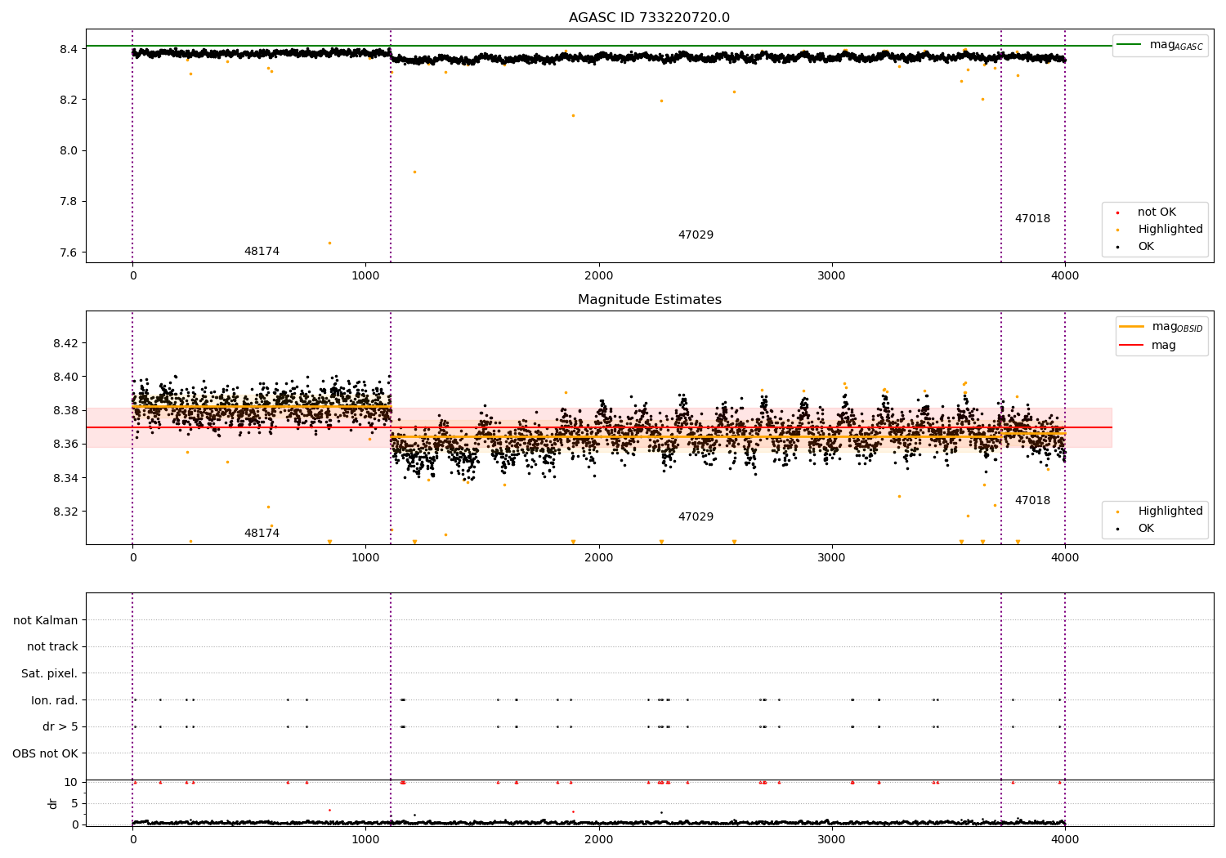Click the 8.4 y-axis tick label
The image size is (1226, 858).
coord(69,49)
